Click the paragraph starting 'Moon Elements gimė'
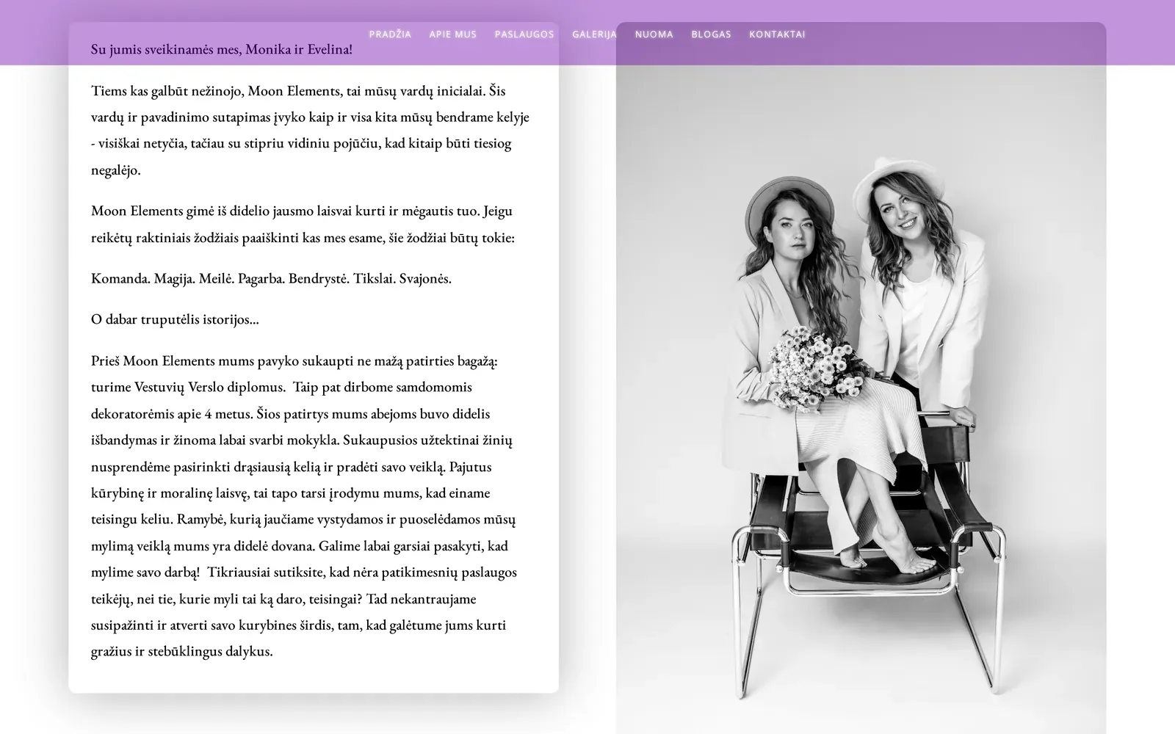The image size is (1175, 734). [x=303, y=224]
